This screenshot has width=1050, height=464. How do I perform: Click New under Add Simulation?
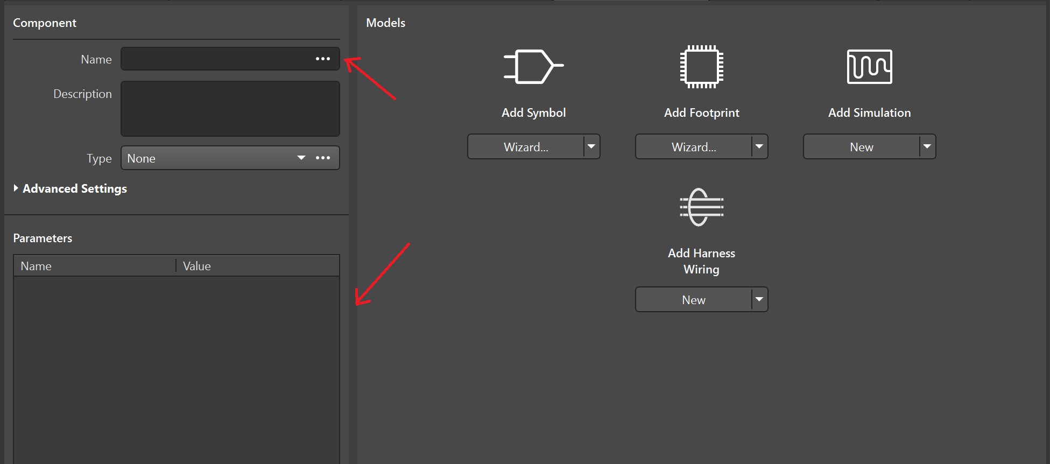862,146
